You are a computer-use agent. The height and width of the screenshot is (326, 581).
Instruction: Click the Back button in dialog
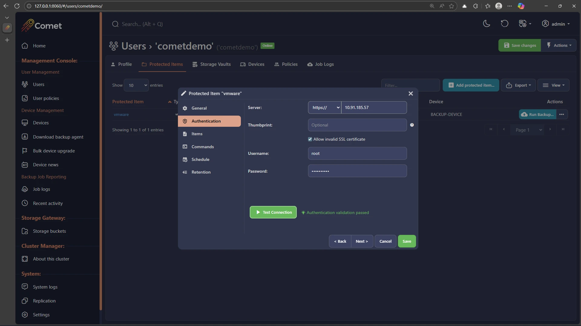[x=340, y=241]
